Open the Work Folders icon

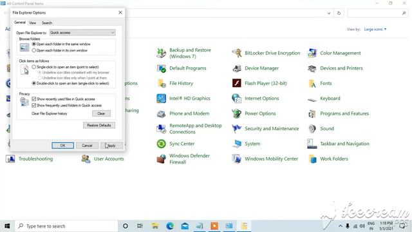click(x=312, y=159)
